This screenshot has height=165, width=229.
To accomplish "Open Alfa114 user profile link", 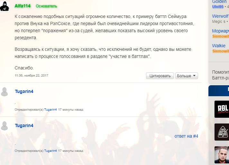I will [23, 6].
